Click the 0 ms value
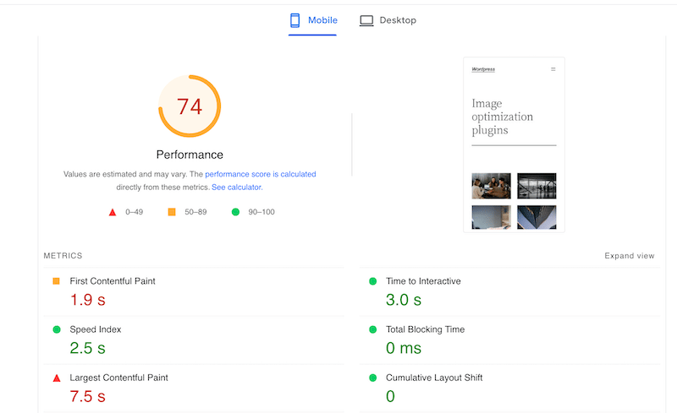This screenshot has height=413, width=677. [404, 348]
